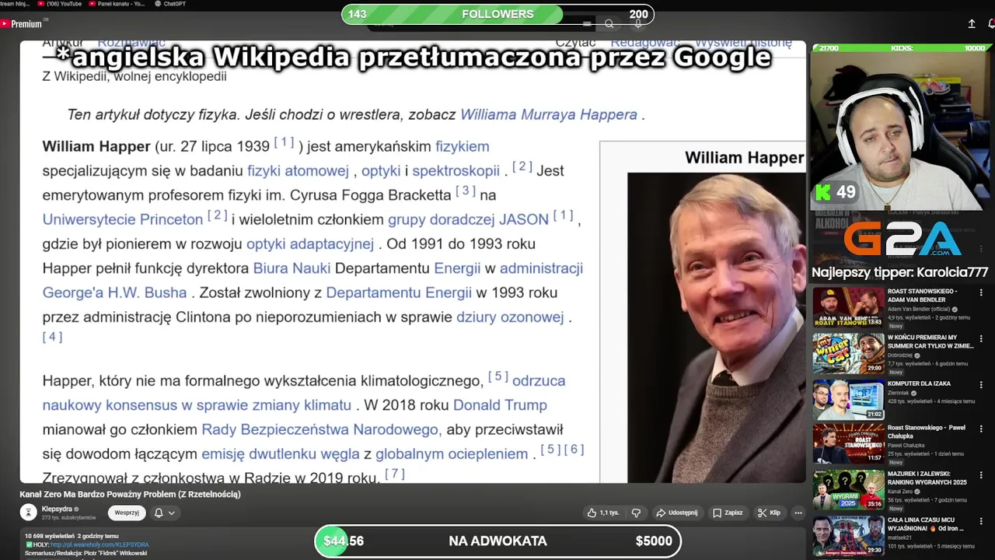Open the Paweł Chałupka roast thumbnail

(849, 443)
